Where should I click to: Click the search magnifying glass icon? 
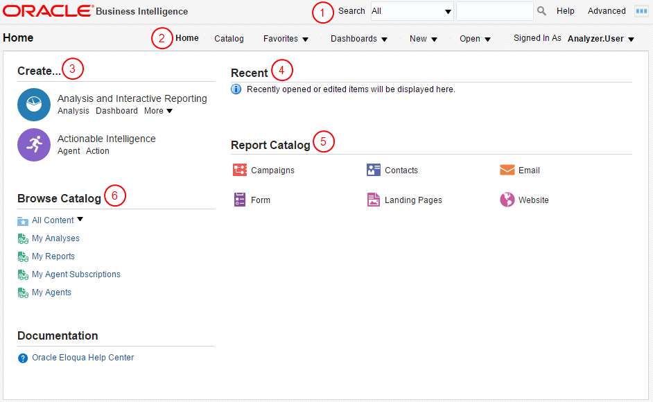[542, 11]
